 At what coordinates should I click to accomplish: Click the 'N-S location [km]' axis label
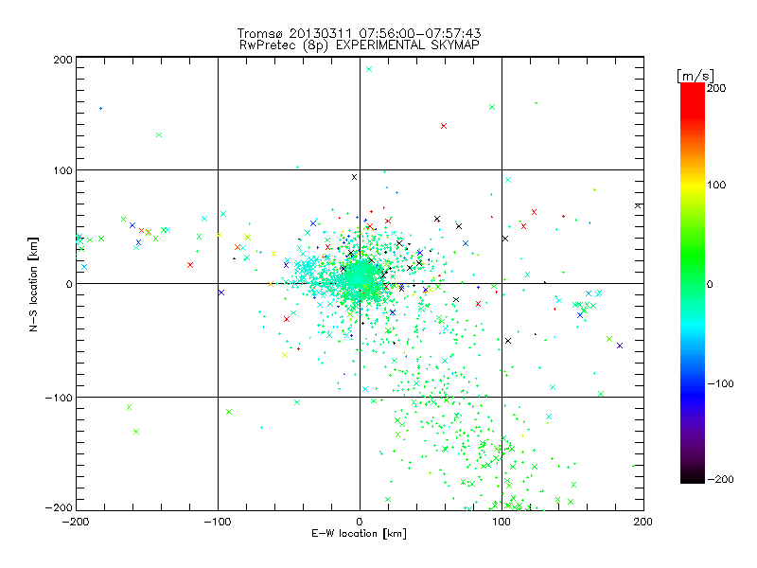point(33,284)
